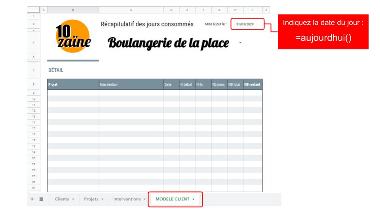380x213 pixels.
Task: Click the select-all corner box
Action: pos(33,9)
